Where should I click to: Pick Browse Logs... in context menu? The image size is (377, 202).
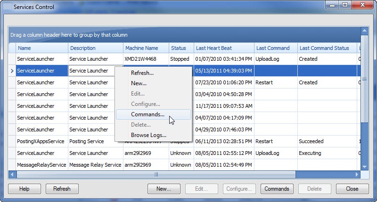(x=148, y=136)
